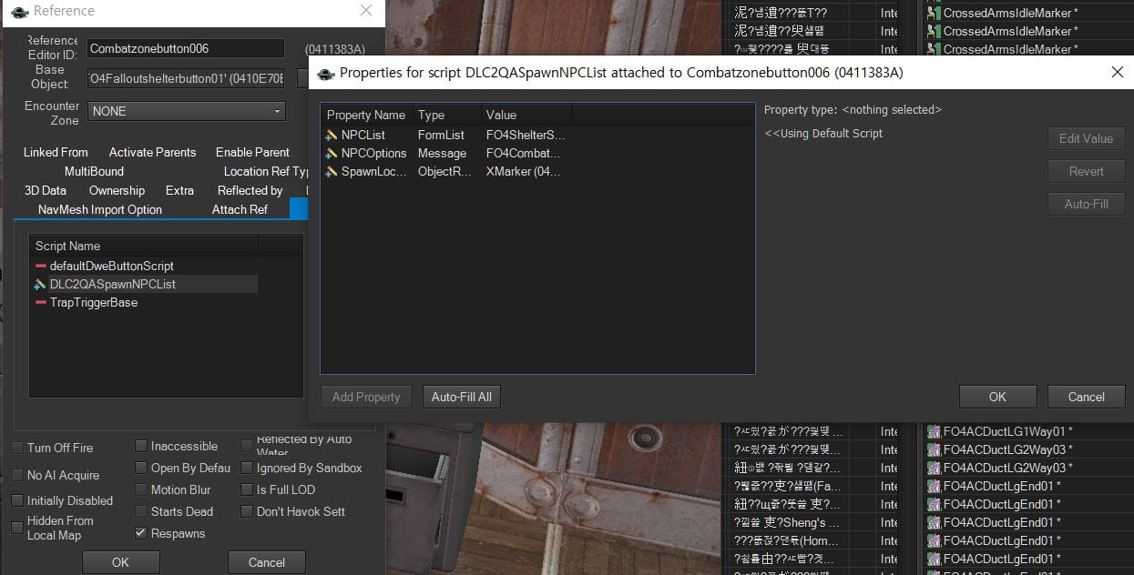Toggle the Ignored By Sandbox checkbox
Screen dimensions: 1134x575
coord(247,468)
